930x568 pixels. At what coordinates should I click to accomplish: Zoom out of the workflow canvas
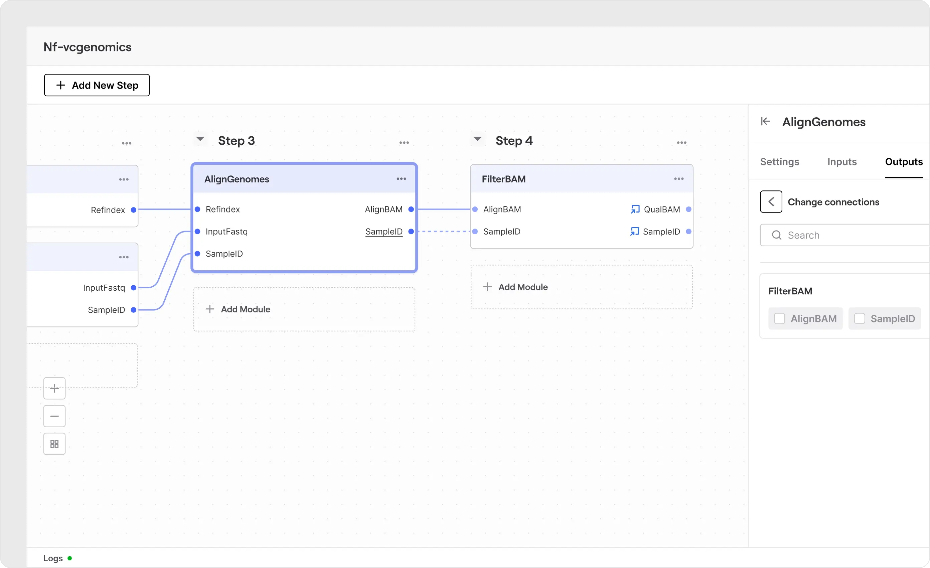coord(54,416)
